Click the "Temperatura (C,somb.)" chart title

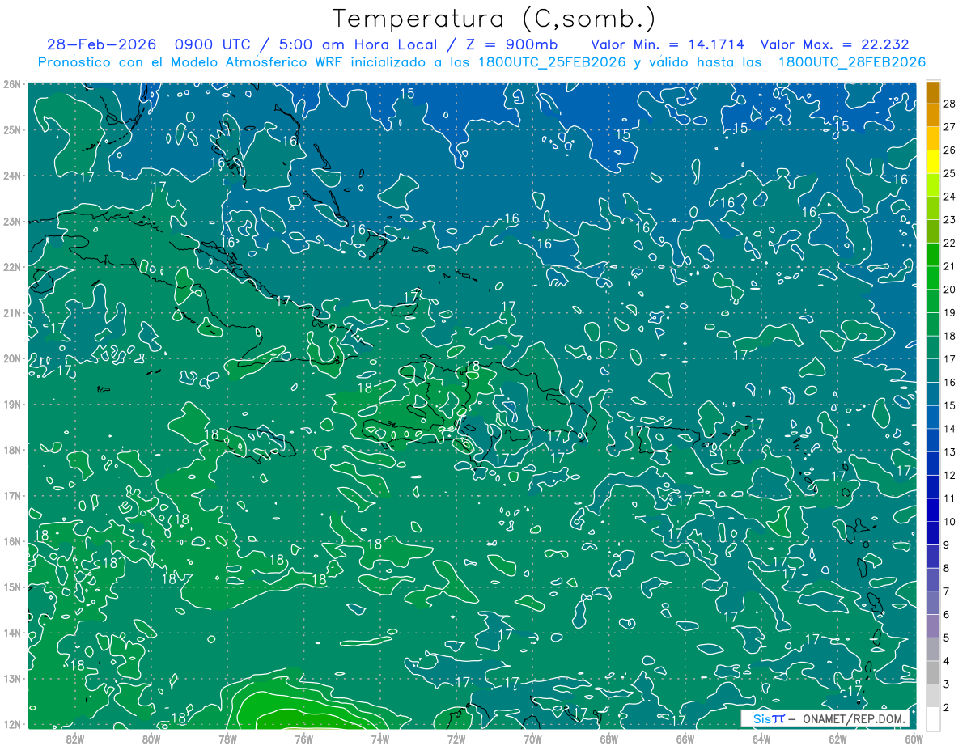click(494, 19)
